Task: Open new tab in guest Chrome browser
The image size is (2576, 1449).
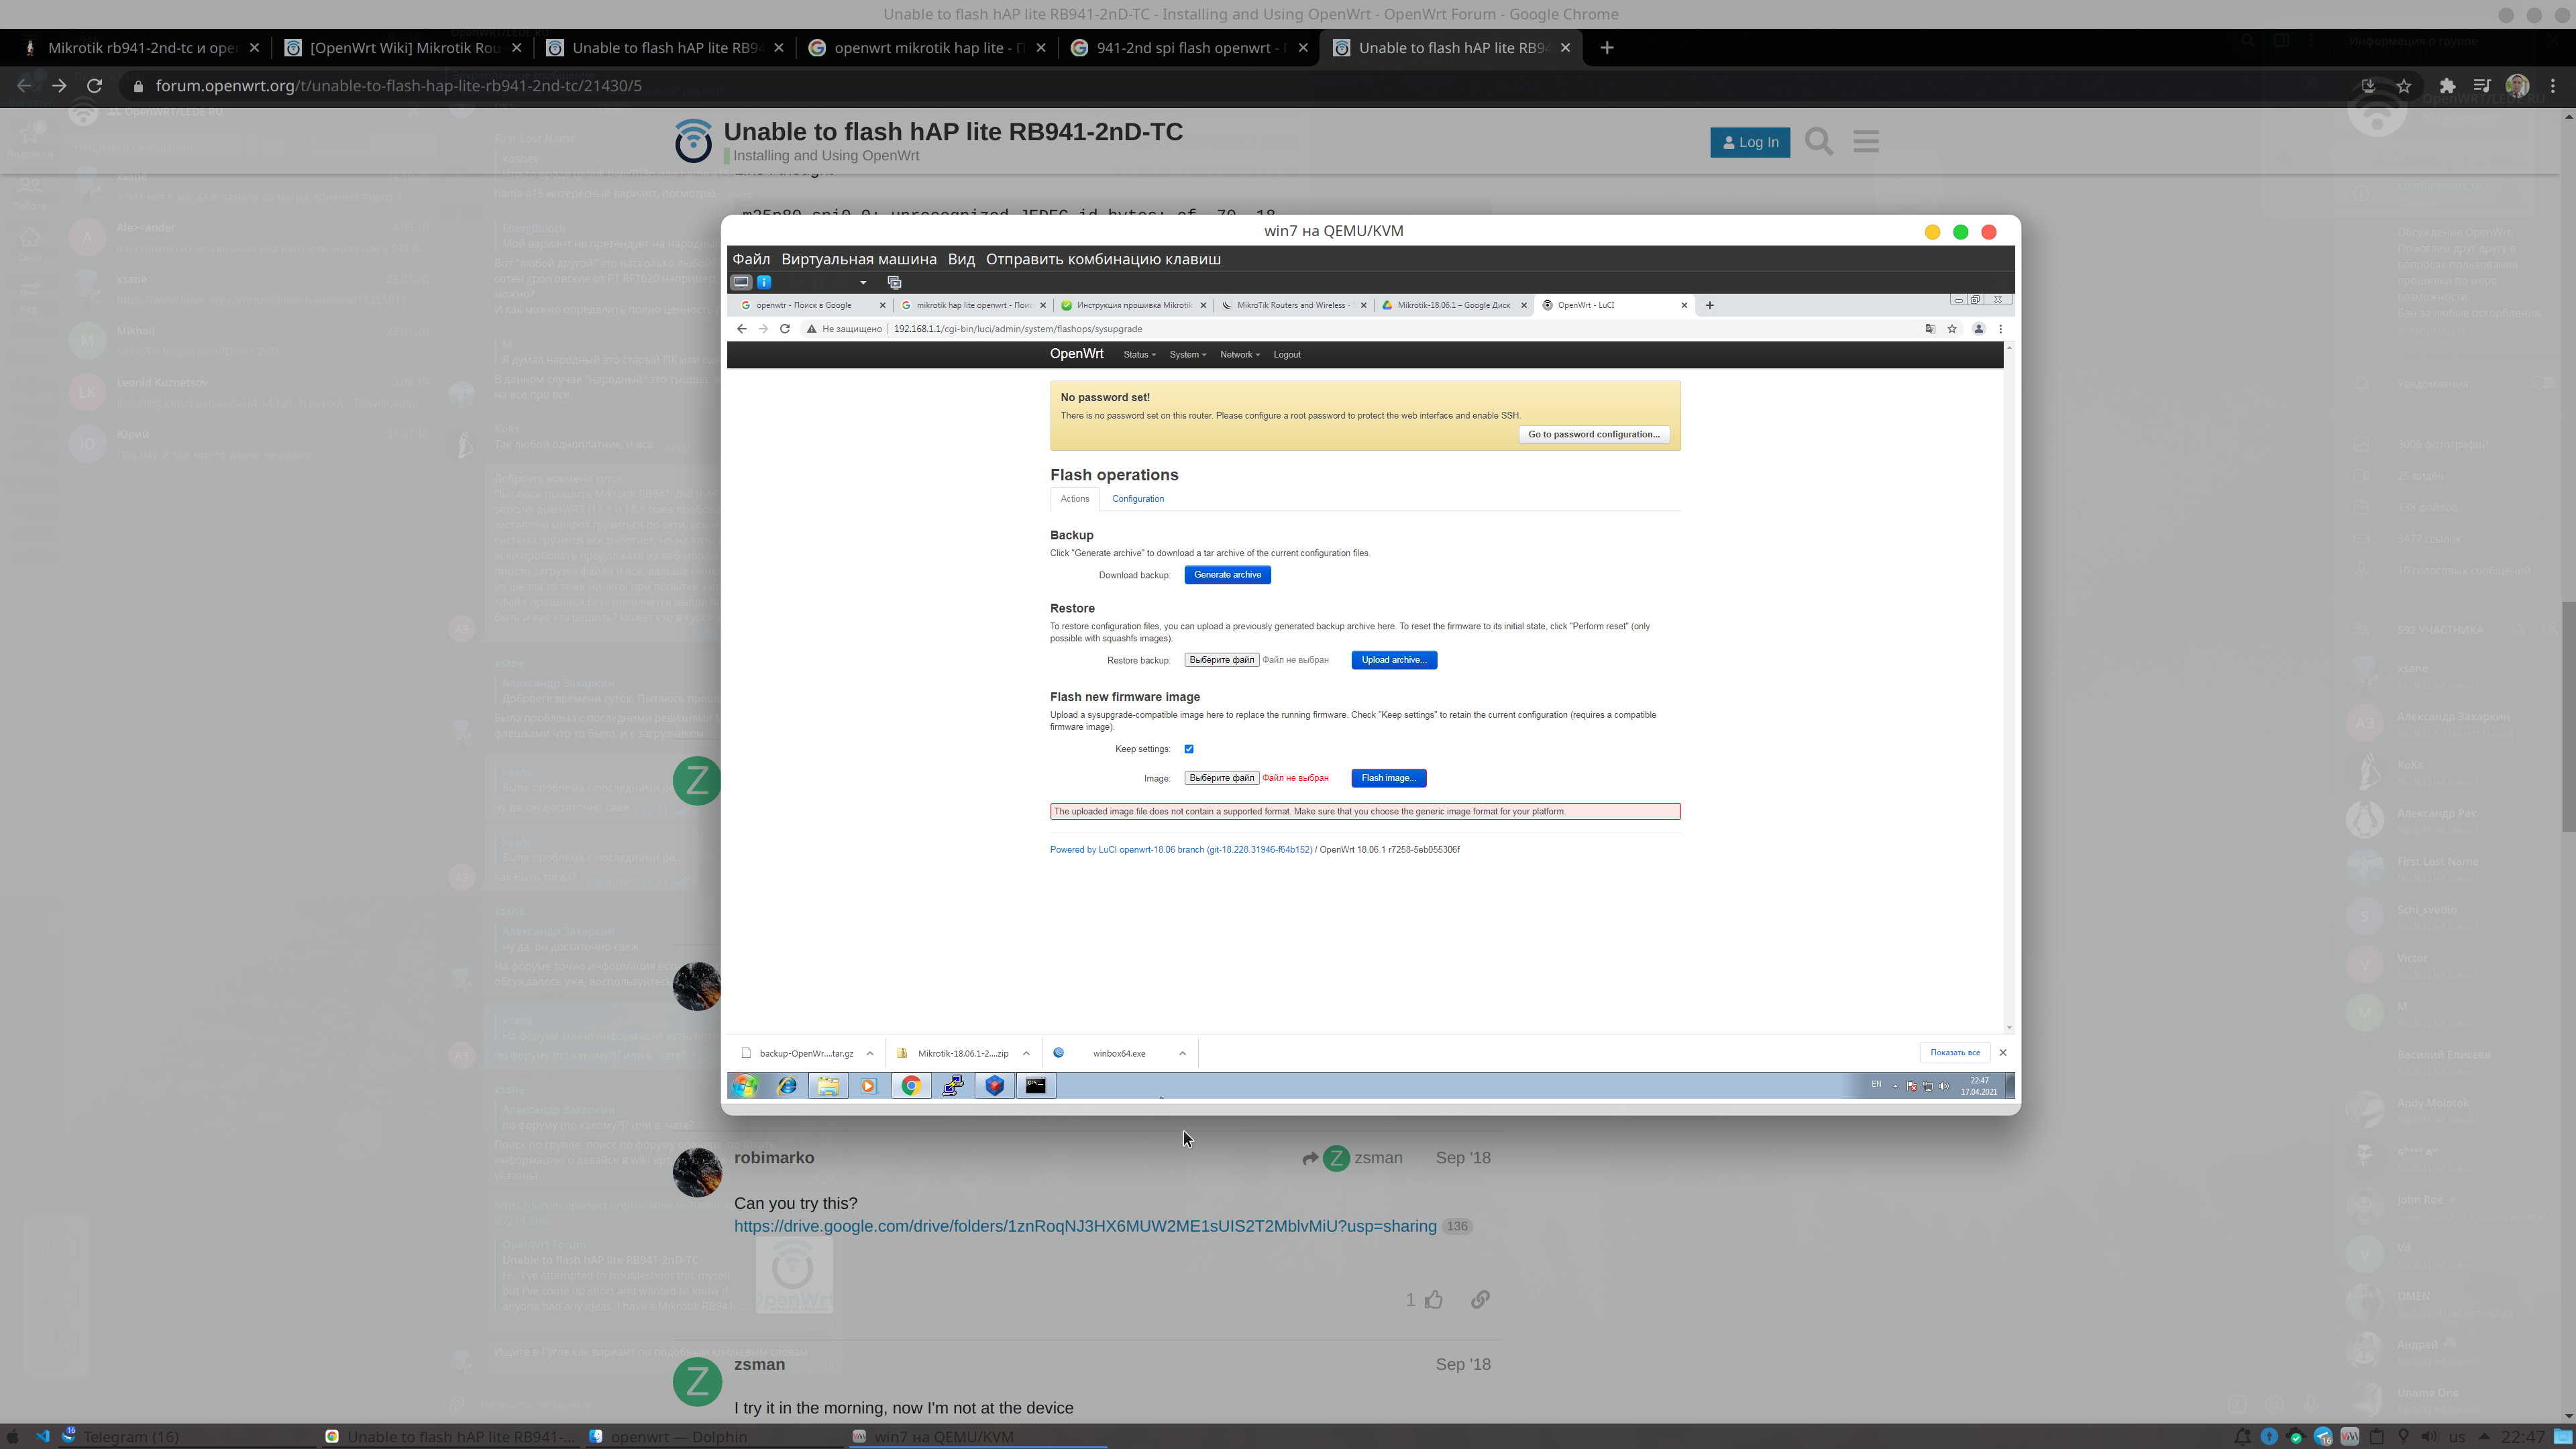Action: point(1710,305)
